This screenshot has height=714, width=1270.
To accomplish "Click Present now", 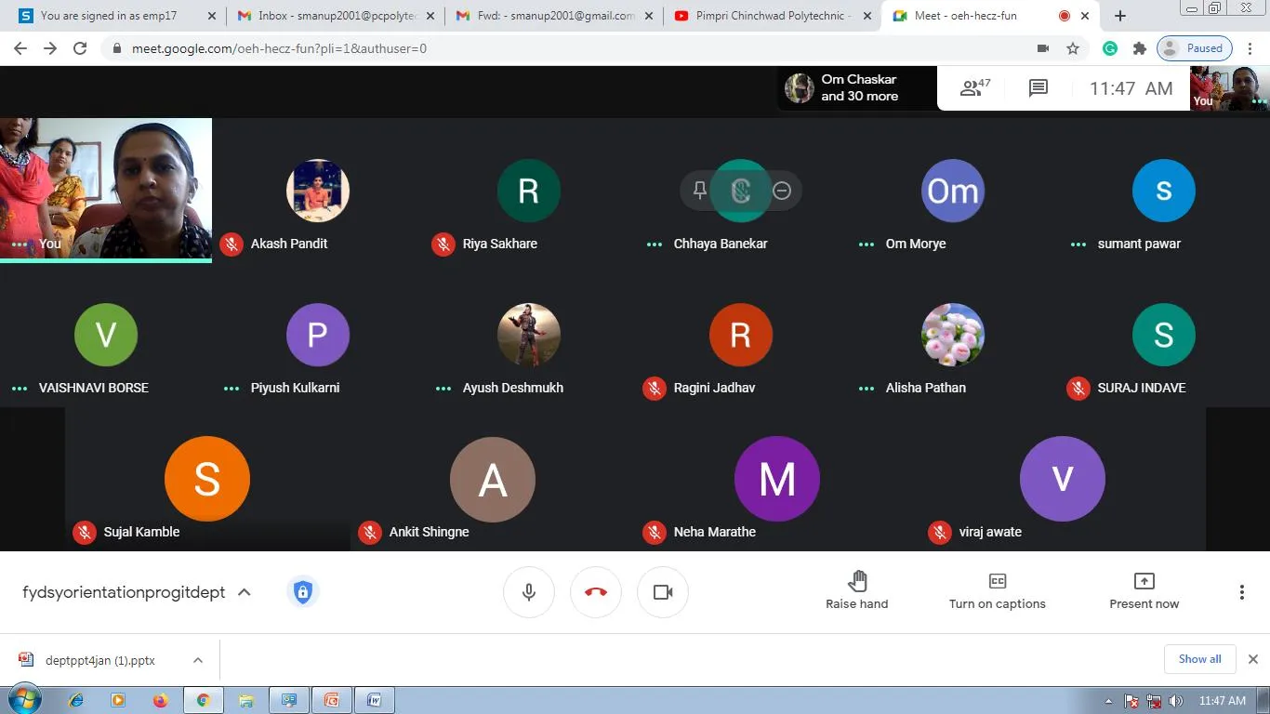I will 1144,591.
